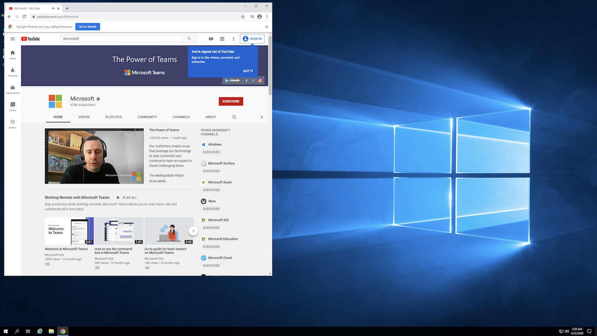Subscribe to Microsoft Surface channel

point(211,171)
